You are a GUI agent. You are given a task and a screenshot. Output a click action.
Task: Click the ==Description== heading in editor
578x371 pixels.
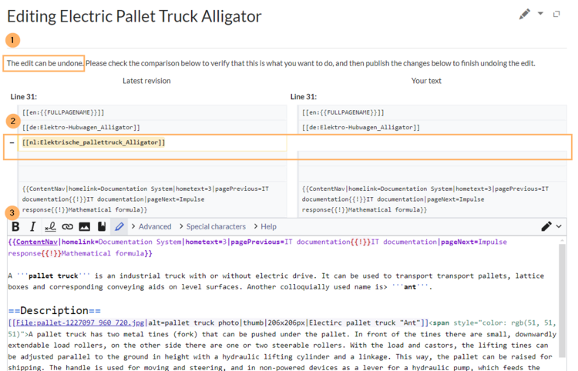[55, 311]
